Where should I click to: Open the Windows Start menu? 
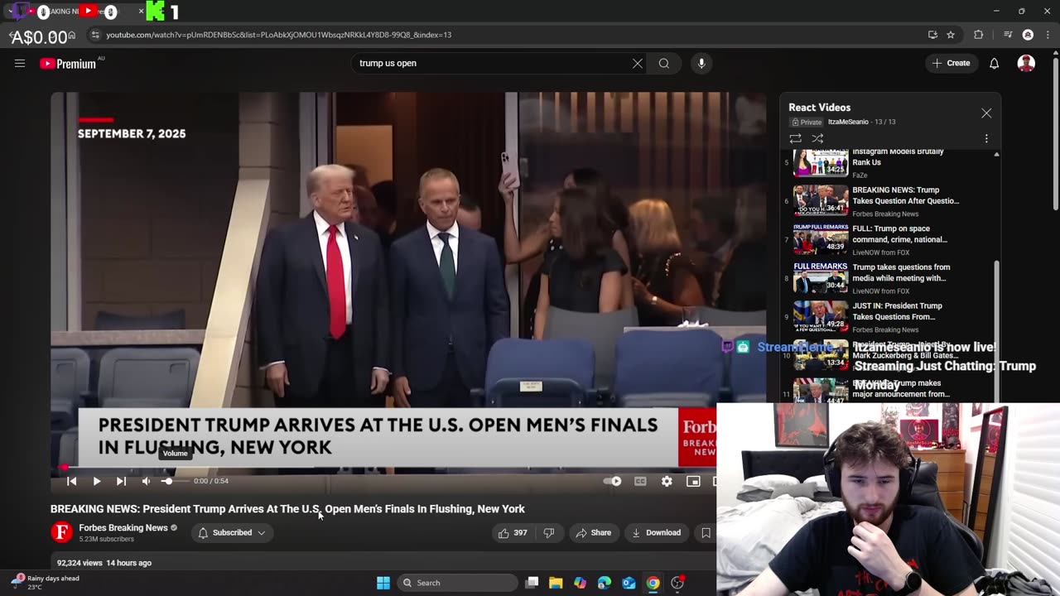383,583
